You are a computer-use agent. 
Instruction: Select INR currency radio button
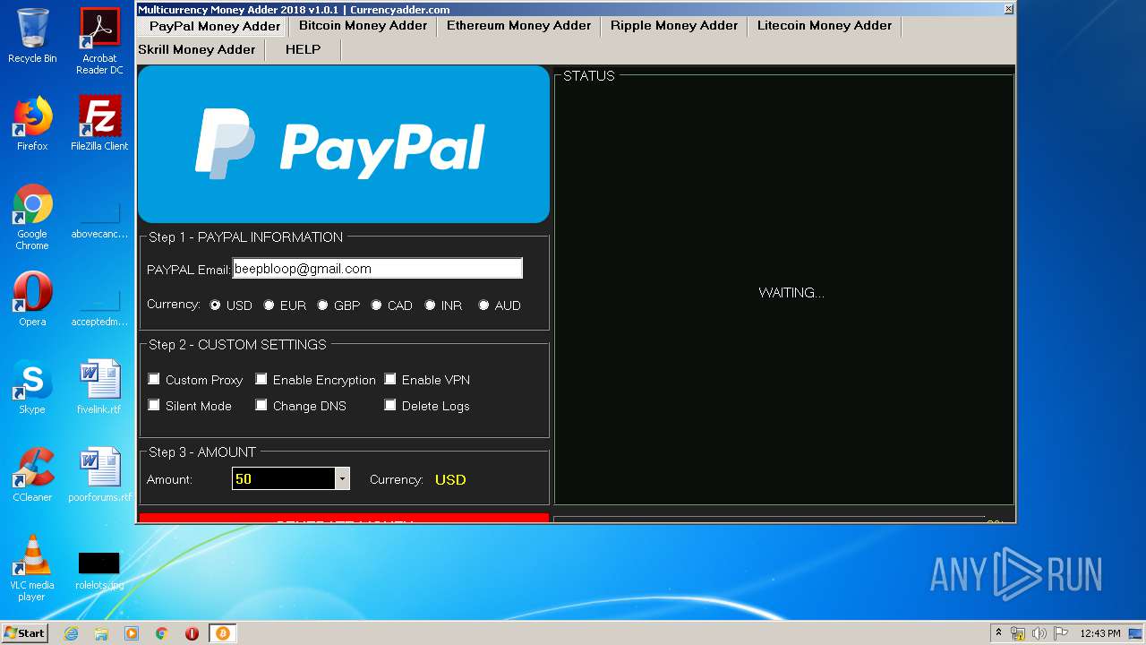pos(430,305)
